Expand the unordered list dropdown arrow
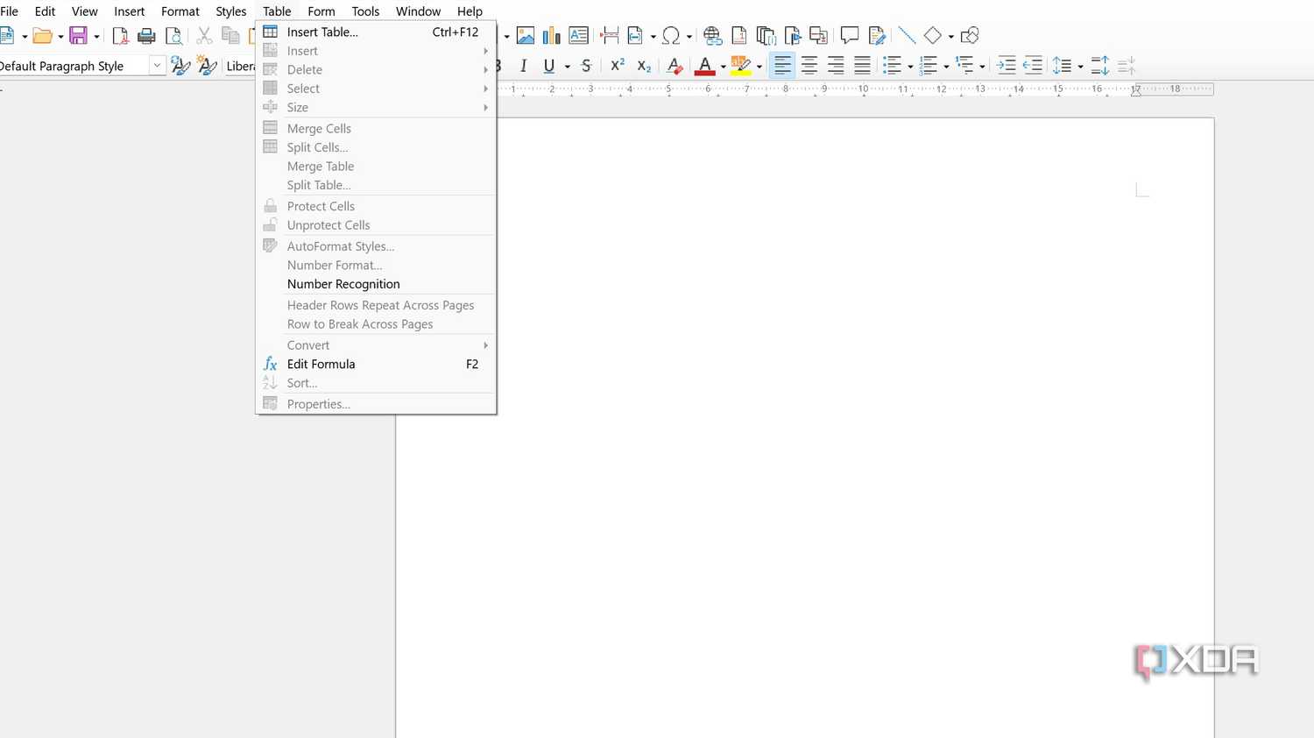Image resolution: width=1314 pixels, height=738 pixels. [910, 67]
